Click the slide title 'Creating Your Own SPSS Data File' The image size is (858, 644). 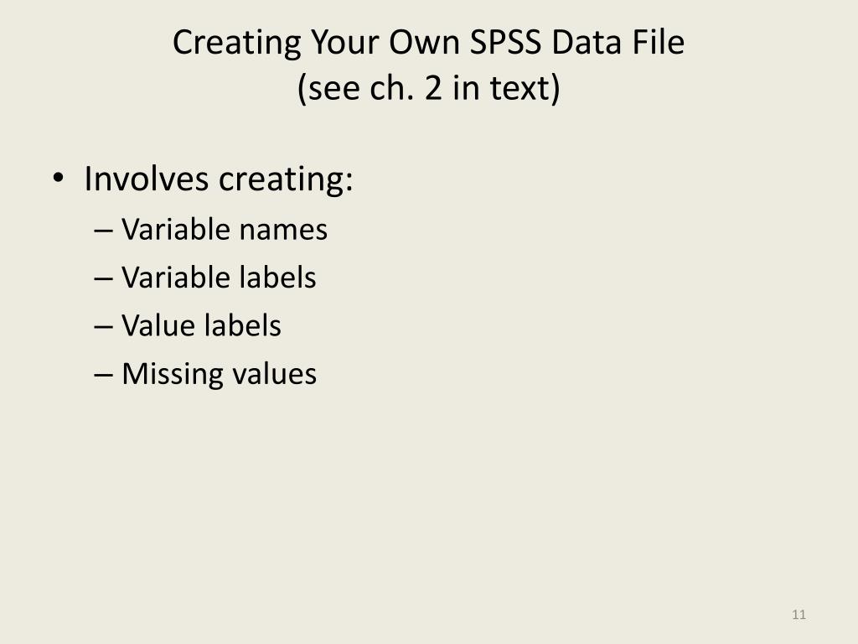tap(428, 43)
